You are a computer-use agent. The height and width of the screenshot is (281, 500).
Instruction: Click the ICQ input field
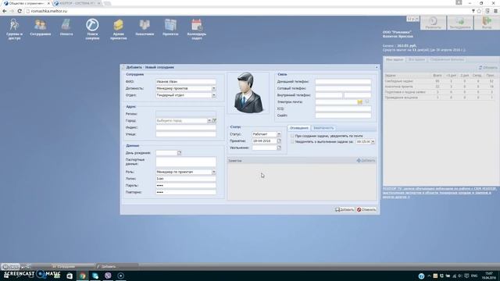point(343,108)
